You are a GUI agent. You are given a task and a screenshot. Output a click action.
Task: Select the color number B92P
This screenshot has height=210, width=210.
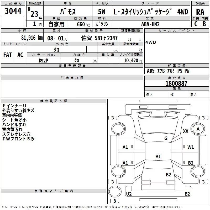click(43, 61)
